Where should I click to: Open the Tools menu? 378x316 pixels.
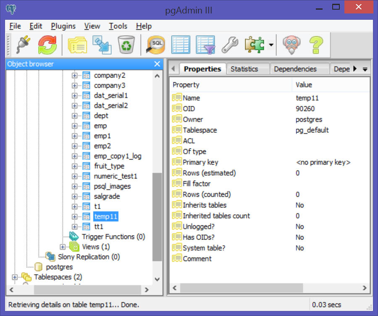(118, 26)
